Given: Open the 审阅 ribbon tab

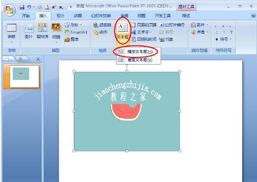Looking at the screenshot, I should click(124, 16).
